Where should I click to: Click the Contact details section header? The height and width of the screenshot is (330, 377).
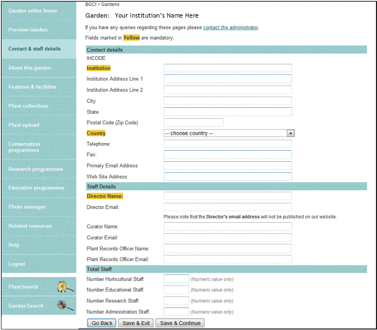(226, 50)
